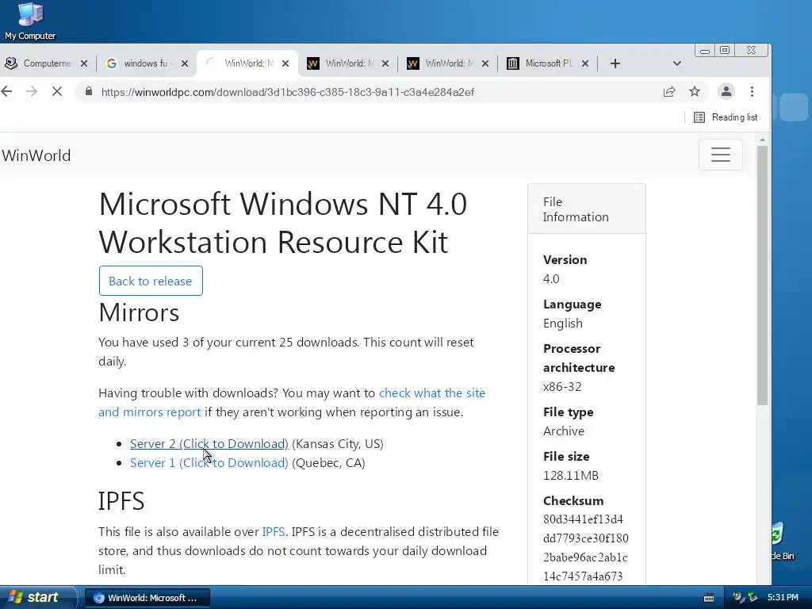This screenshot has height=609, width=812.
Task: Close the active loading WinWorld tab
Action: tap(285, 63)
